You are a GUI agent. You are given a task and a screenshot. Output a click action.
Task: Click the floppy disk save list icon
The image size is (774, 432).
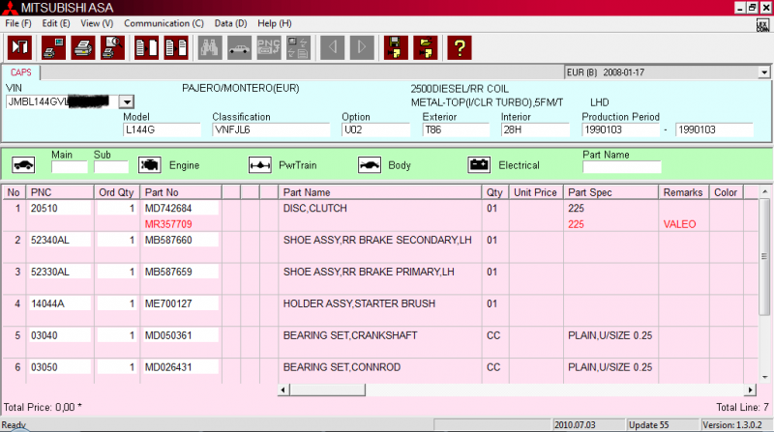[396, 47]
